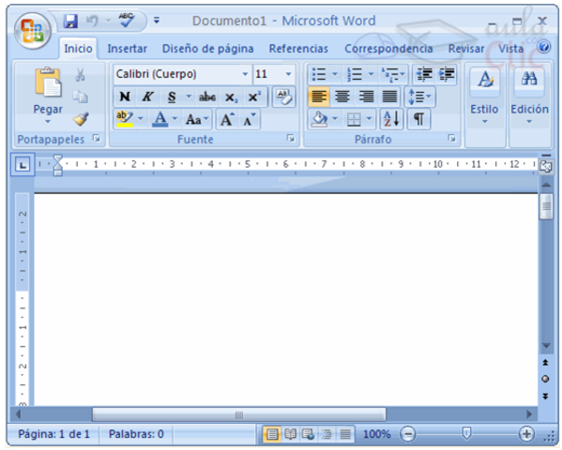Open underline style dropdown arrow
This screenshot has height=450, width=562.
tap(189, 97)
